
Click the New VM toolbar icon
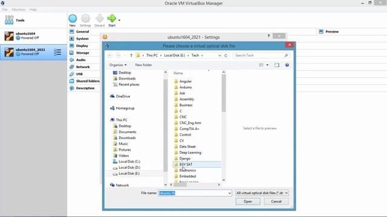tap(73, 19)
